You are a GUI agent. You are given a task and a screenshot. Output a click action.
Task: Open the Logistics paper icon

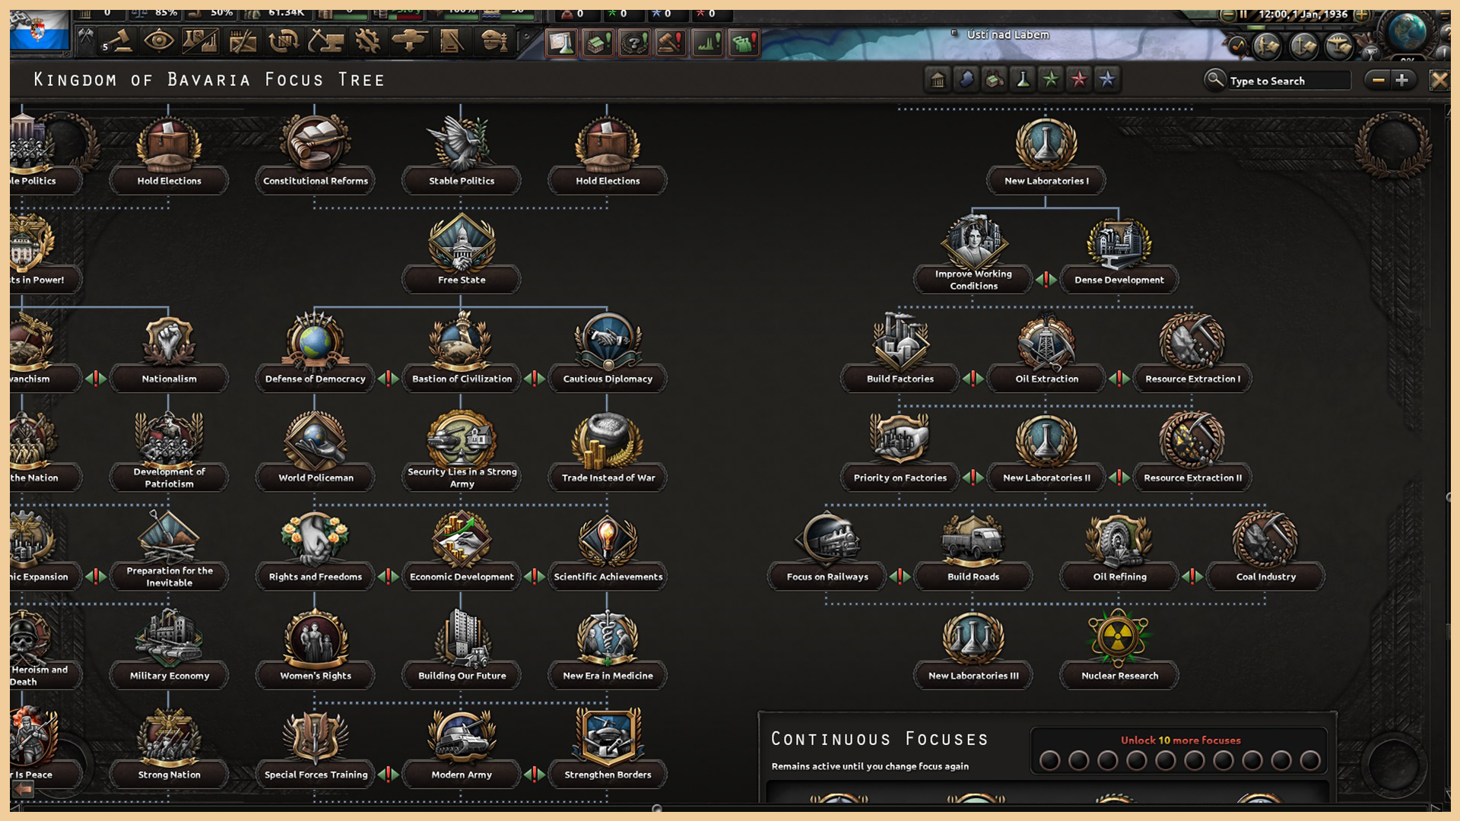click(x=451, y=41)
